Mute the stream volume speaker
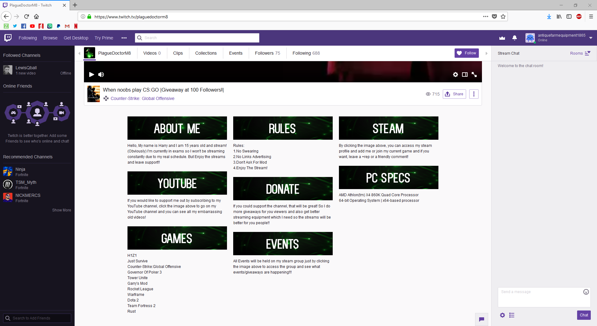The width and height of the screenshot is (597, 326). coord(101,75)
